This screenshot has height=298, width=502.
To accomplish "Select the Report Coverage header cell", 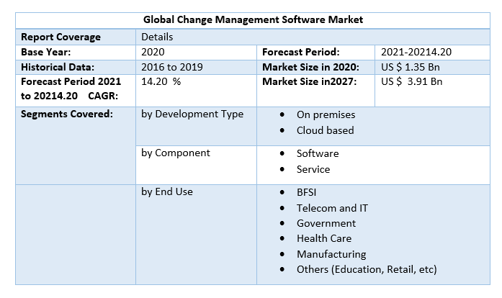I will [60, 37].
